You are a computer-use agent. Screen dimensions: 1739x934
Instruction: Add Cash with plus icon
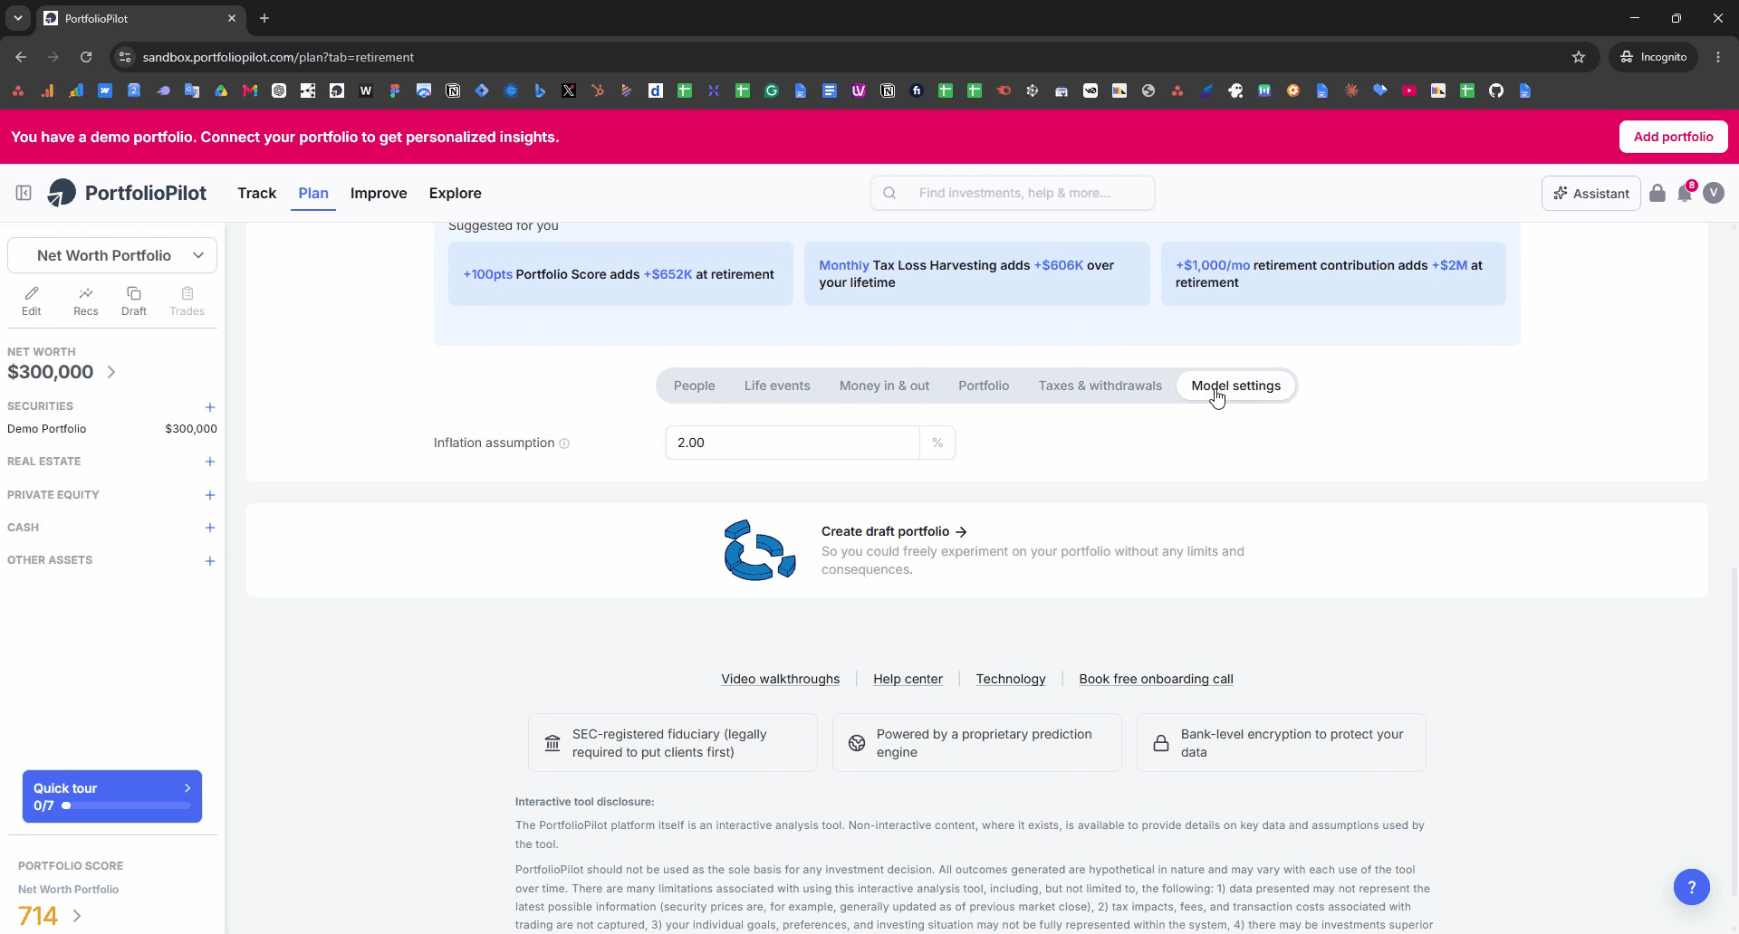210,528
